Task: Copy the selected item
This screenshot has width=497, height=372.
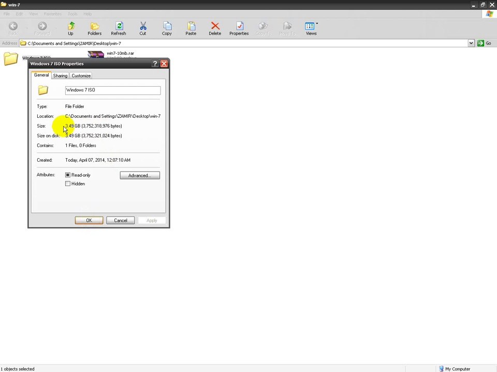Action: pyautogui.click(x=167, y=28)
